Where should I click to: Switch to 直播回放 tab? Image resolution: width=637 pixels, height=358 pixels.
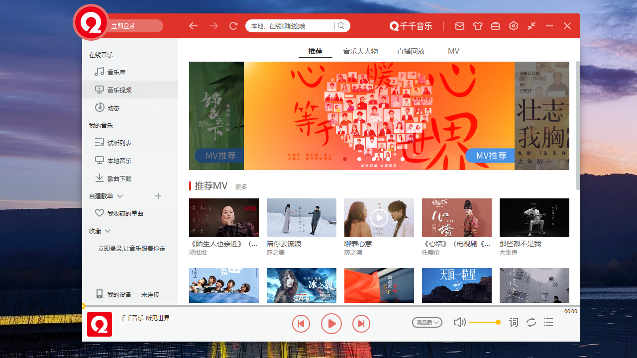click(411, 51)
